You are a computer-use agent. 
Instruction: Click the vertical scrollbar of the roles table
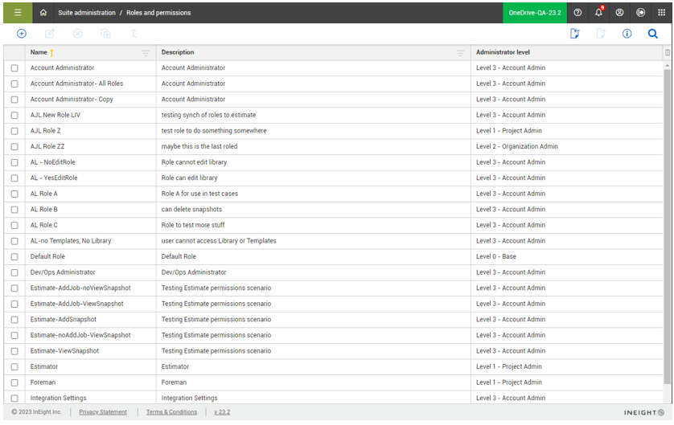(x=667, y=225)
